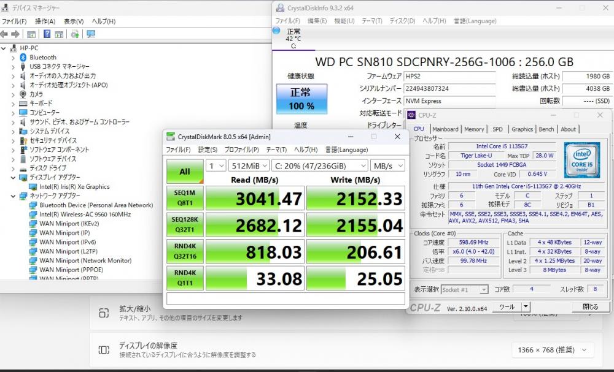Click the C: drive health orb in CrystalDiskInfo

click(x=276, y=31)
